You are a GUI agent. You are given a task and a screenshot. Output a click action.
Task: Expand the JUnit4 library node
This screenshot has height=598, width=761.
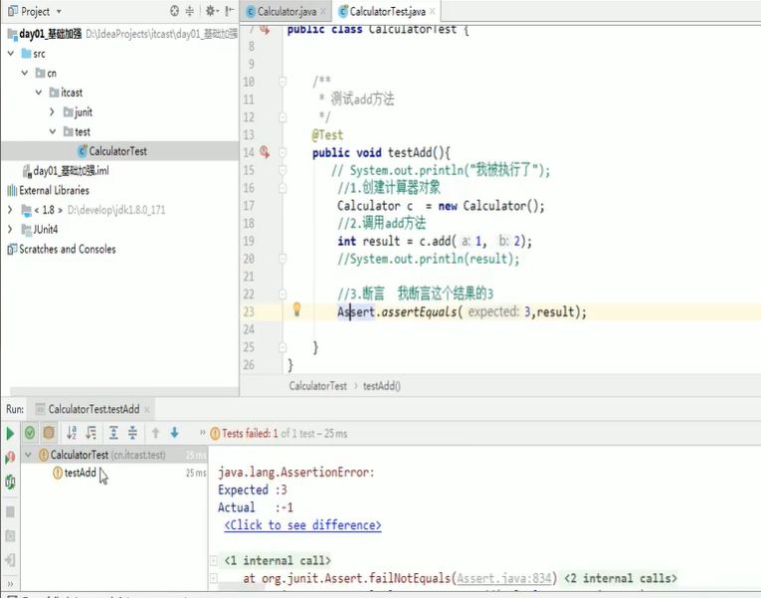[x=10, y=229]
